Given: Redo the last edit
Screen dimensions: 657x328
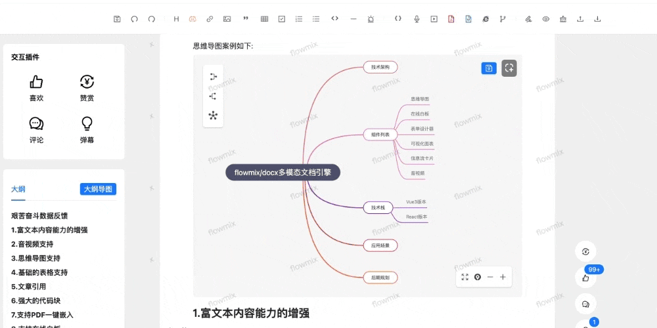Looking at the screenshot, I should tap(152, 19).
